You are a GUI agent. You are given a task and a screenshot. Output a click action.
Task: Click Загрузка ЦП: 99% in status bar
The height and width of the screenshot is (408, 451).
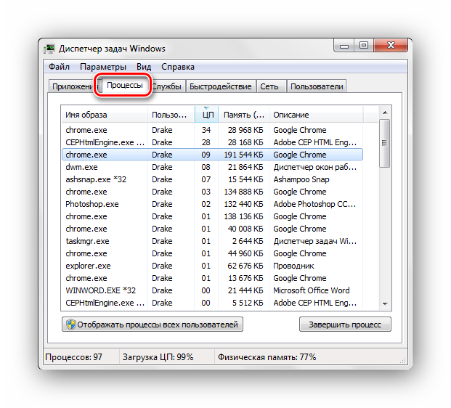coord(158,357)
